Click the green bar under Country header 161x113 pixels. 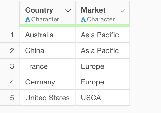[47, 25]
